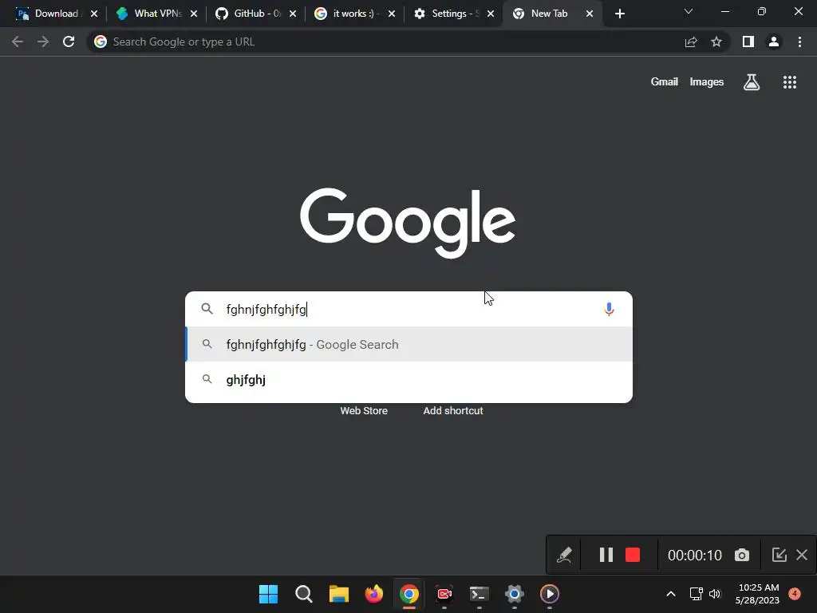Take a screenshot with camera icon

(742, 555)
